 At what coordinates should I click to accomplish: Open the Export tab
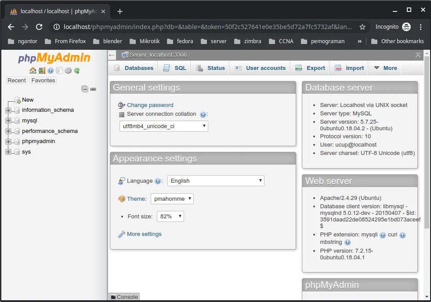click(x=310, y=68)
